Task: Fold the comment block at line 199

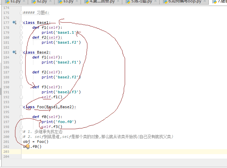Action: [22, 132]
